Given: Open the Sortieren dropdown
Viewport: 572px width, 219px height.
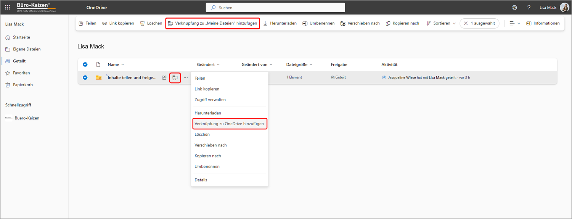Looking at the screenshot, I should coord(441,23).
